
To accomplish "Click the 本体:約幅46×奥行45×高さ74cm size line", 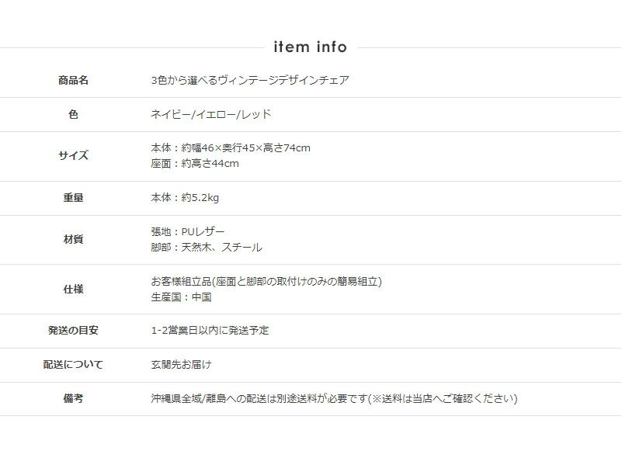I will point(230,147).
